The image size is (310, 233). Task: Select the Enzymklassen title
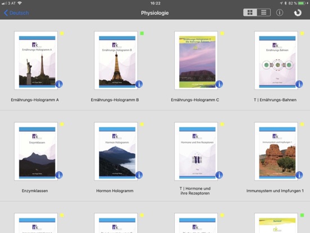[35, 191]
